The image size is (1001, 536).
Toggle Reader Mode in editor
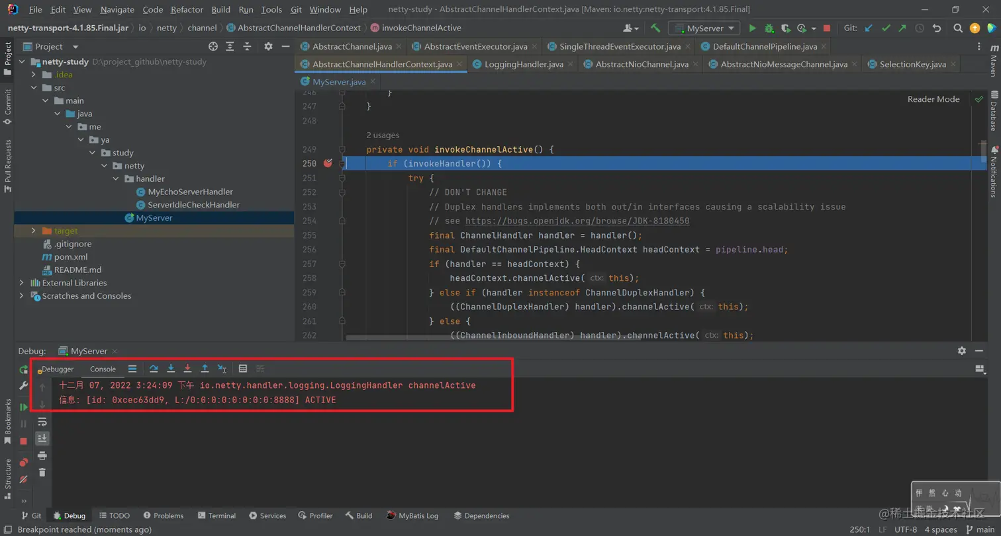point(933,99)
